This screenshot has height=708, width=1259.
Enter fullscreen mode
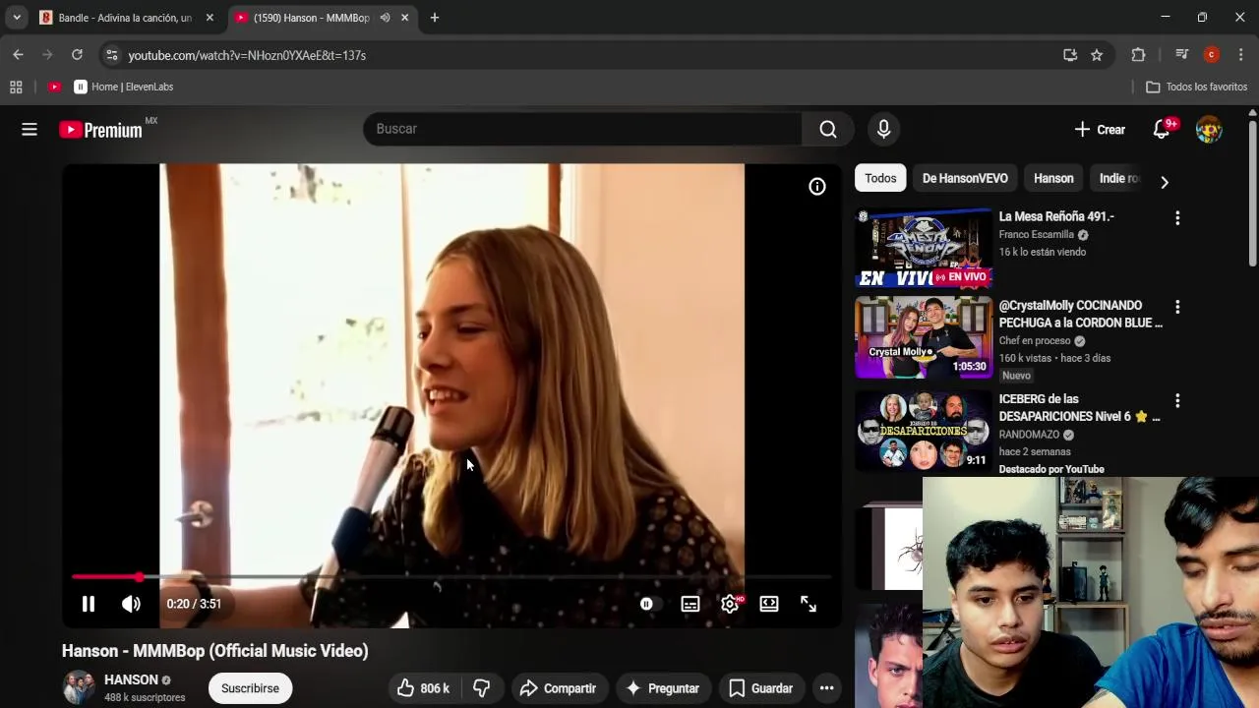(809, 604)
